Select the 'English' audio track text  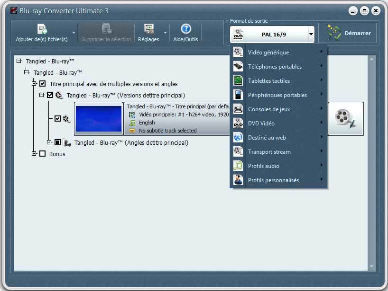tap(147, 123)
